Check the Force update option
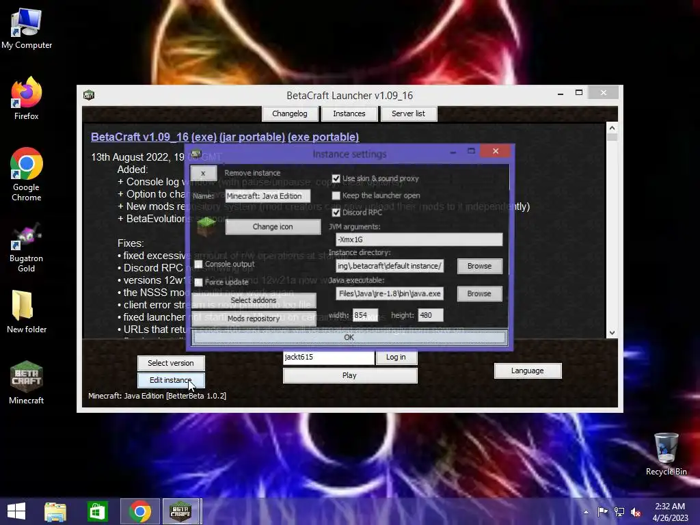The width and height of the screenshot is (700, 525). (199, 282)
